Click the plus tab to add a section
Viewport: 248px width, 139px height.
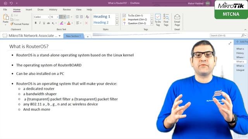88,37
